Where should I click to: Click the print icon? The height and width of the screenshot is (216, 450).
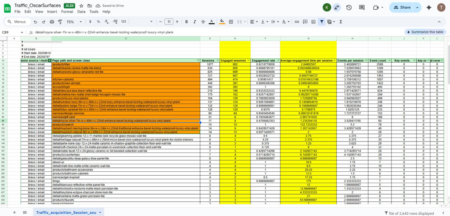pos(52,21)
